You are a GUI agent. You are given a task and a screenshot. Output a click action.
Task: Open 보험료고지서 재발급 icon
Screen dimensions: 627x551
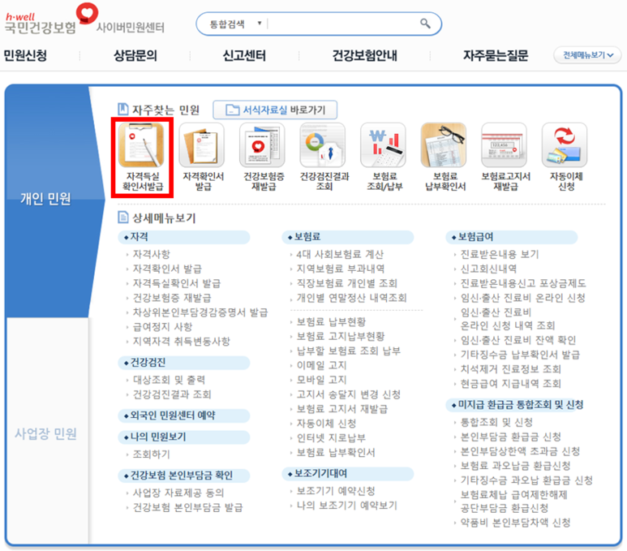[x=505, y=145]
